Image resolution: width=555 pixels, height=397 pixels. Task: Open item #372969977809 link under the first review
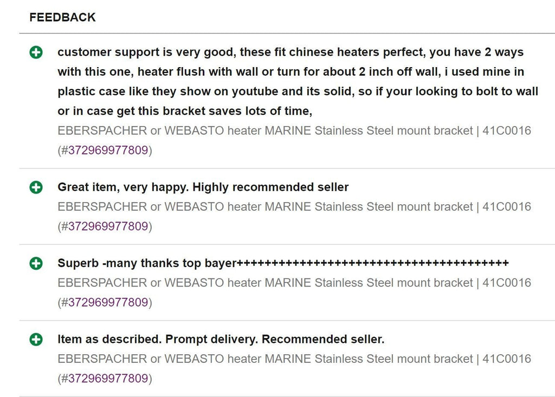click(x=105, y=151)
